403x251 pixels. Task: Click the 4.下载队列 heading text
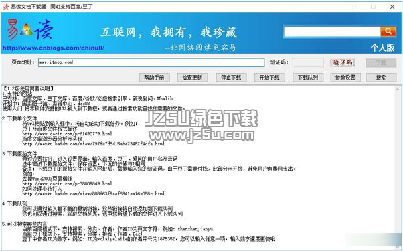[x=15, y=203]
